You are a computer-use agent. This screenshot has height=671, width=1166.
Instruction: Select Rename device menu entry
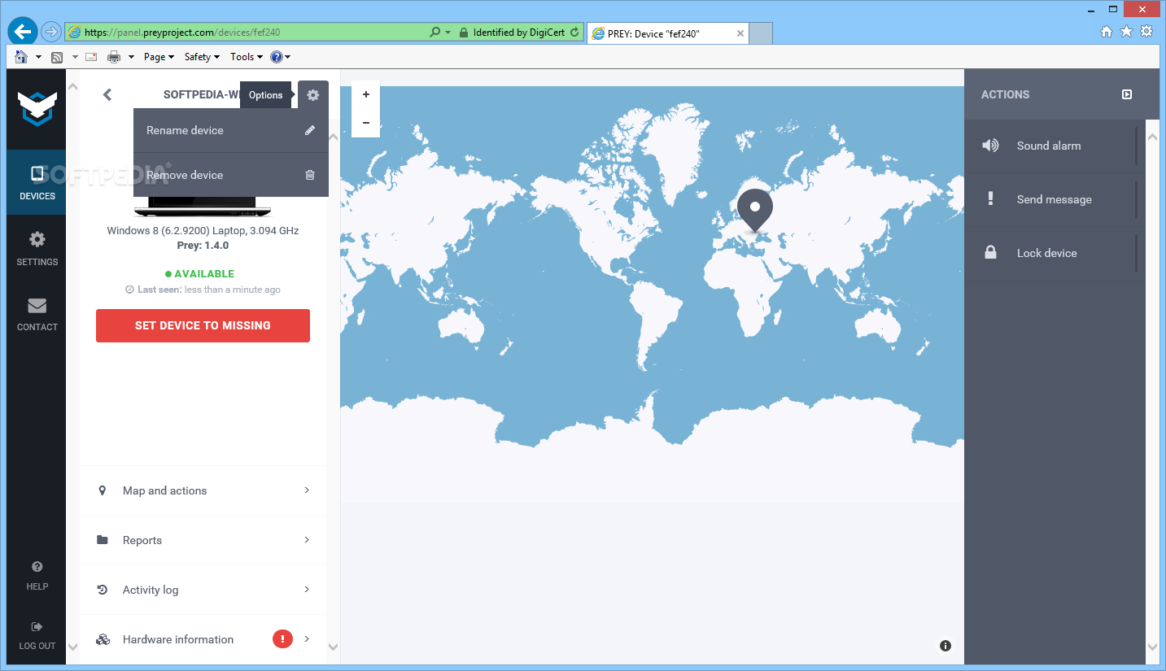tap(231, 130)
